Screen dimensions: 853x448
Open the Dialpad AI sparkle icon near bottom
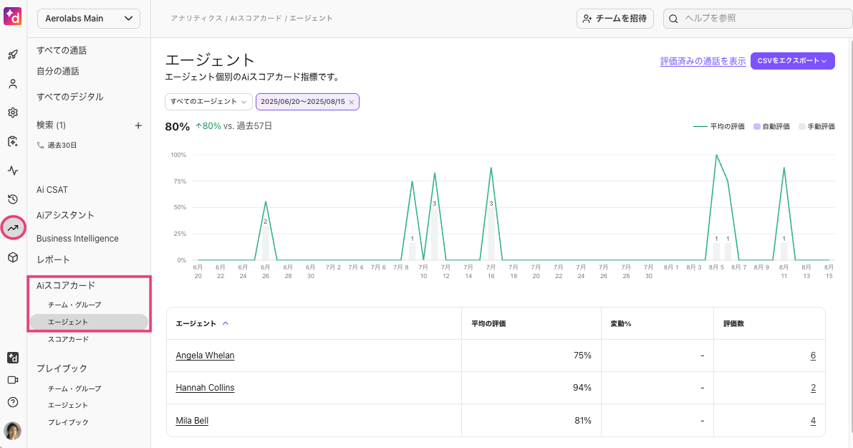[13, 358]
